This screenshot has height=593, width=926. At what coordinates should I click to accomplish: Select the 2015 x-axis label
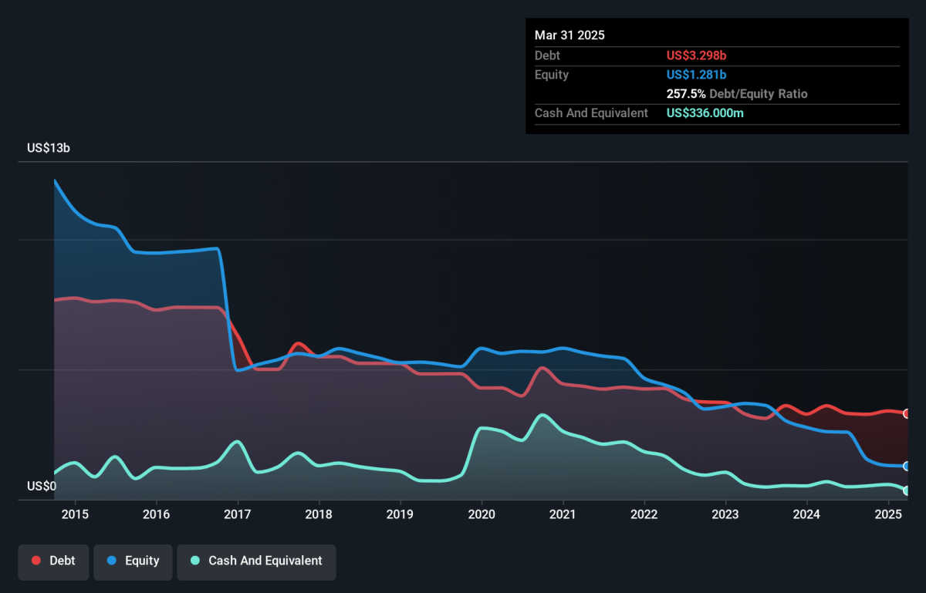pyautogui.click(x=75, y=514)
